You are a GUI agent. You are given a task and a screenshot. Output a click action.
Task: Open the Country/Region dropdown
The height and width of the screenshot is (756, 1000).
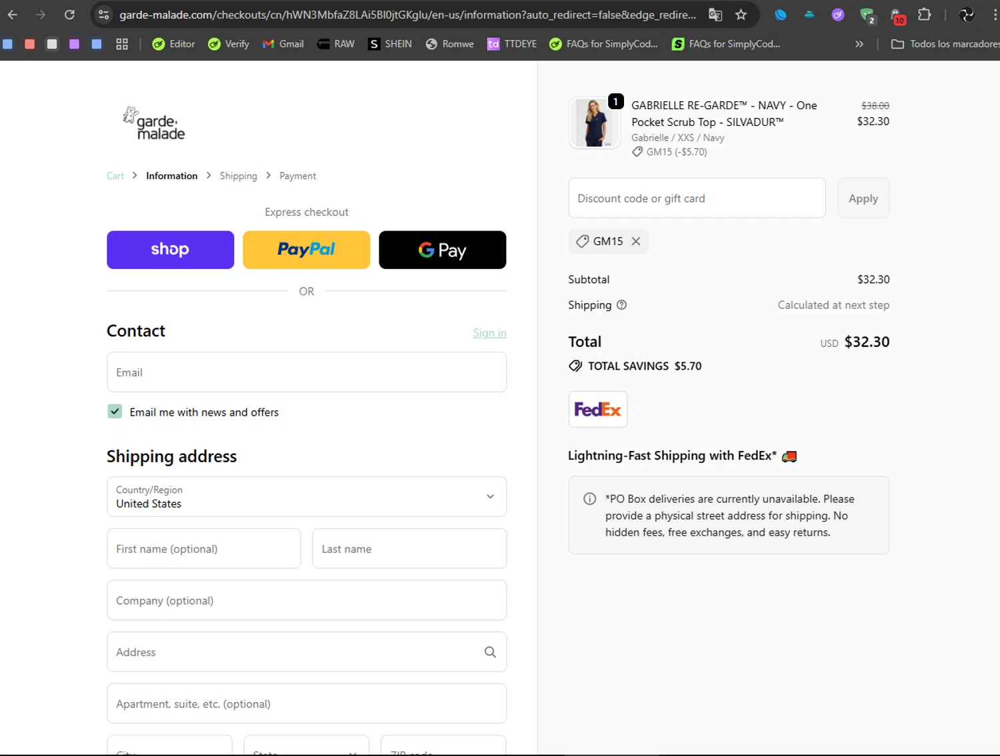pyautogui.click(x=307, y=497)
